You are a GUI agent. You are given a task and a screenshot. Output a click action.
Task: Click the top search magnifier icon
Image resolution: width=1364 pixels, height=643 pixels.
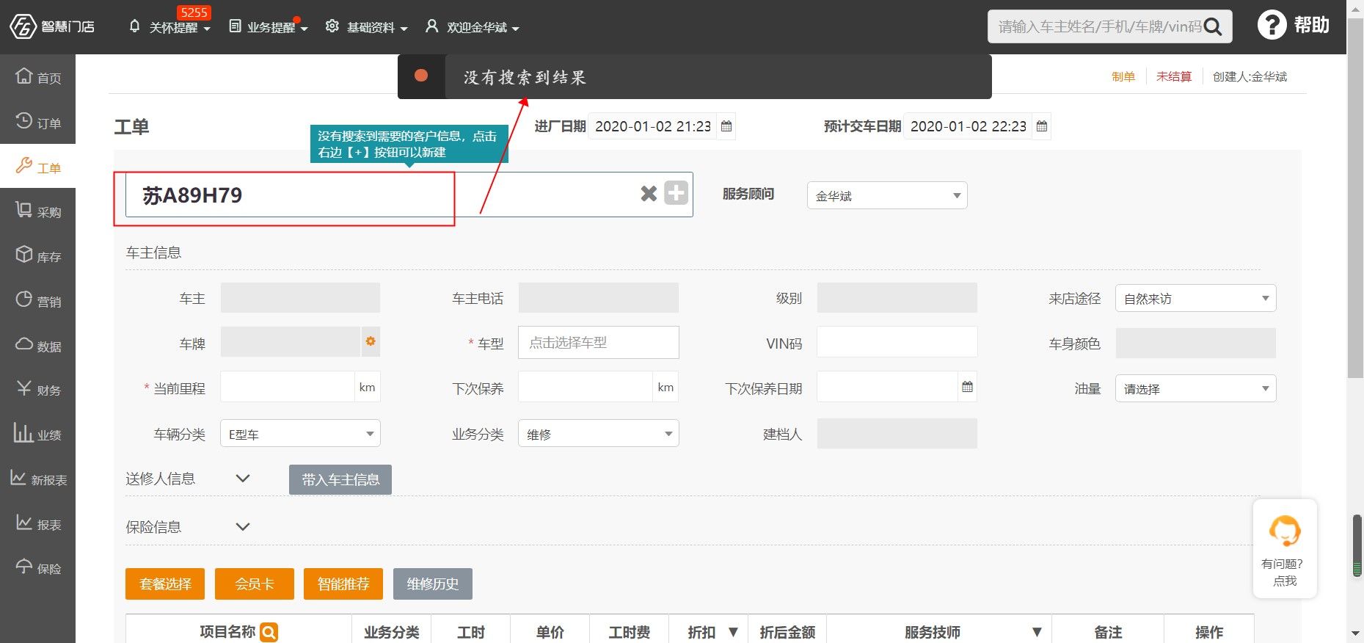coord(1214,27)
